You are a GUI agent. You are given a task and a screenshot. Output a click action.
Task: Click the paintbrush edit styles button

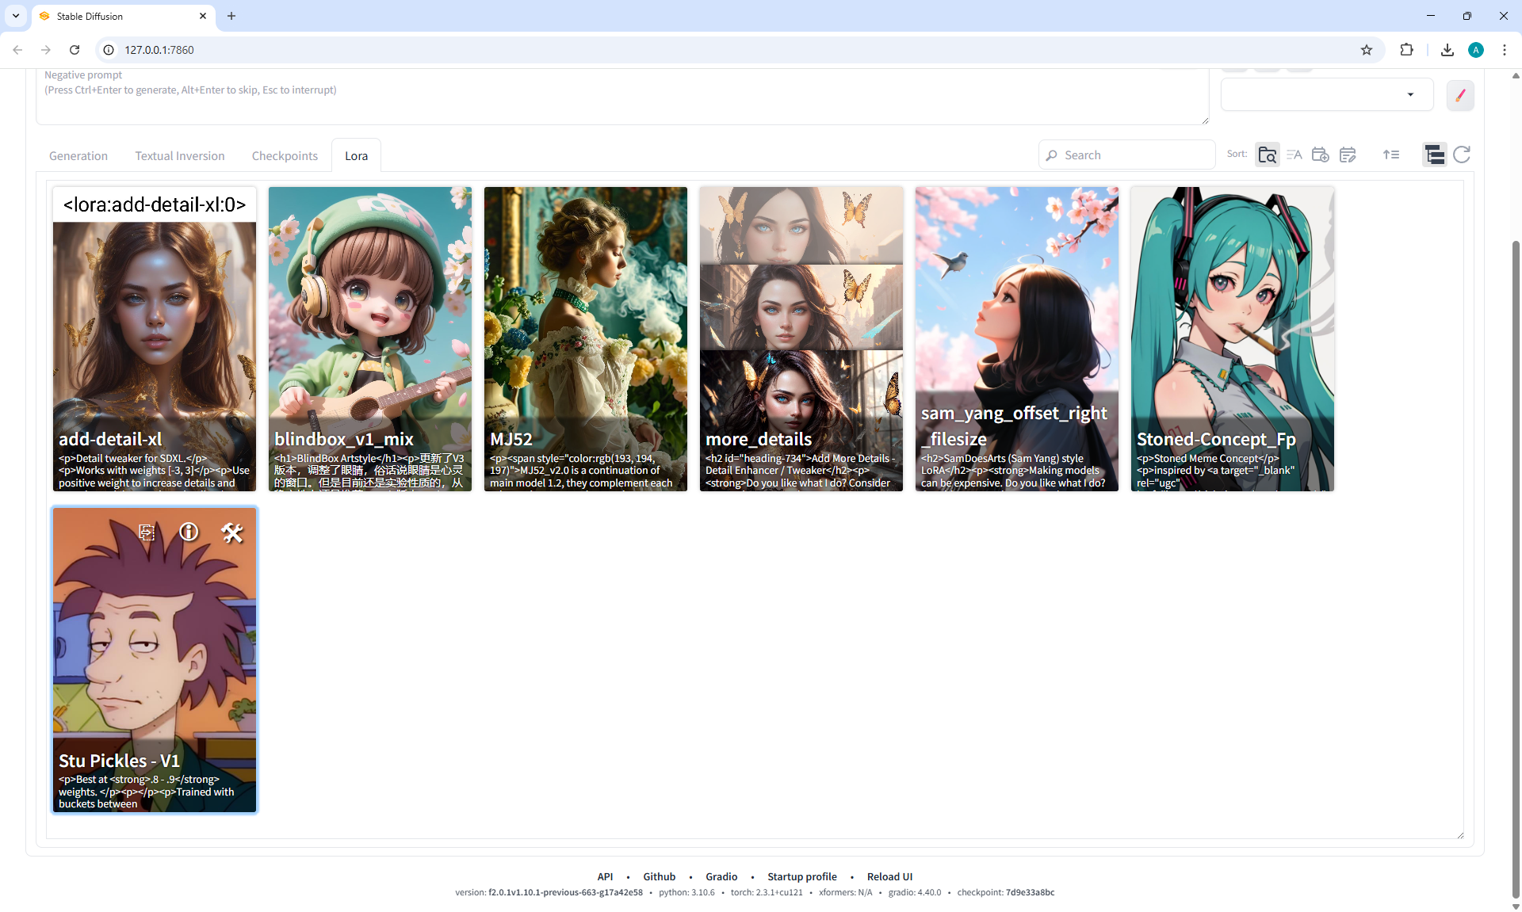(1459, 95)
